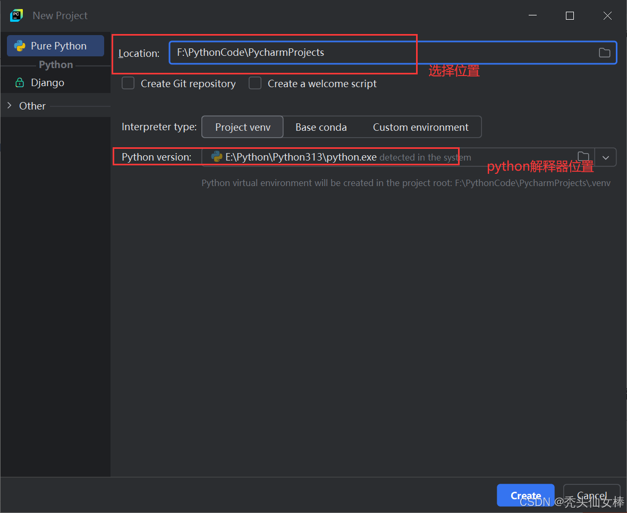Choose Base conda interpreter type
The height and width of the screenshot is (513, 627).
pyautogui.click(x=321, y=127)
